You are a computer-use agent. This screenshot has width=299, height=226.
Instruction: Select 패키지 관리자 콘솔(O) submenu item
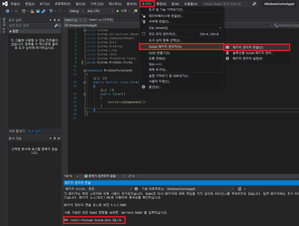click(x=256, y=47)
